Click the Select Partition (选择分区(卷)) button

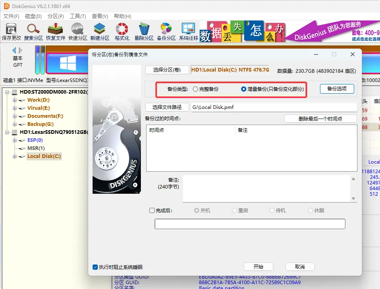tap(167, 70)
